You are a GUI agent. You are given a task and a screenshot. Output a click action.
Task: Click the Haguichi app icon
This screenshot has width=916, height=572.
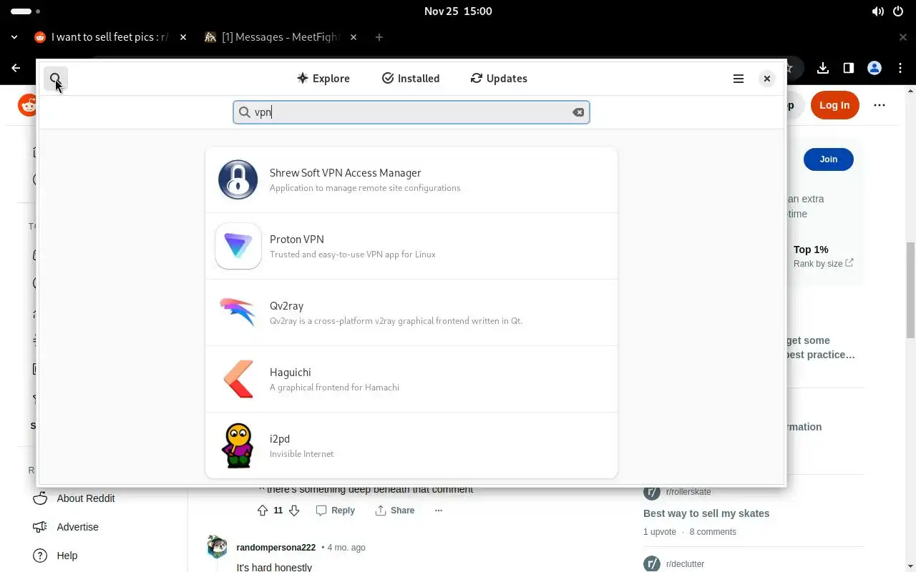click(x=238, y=379)
